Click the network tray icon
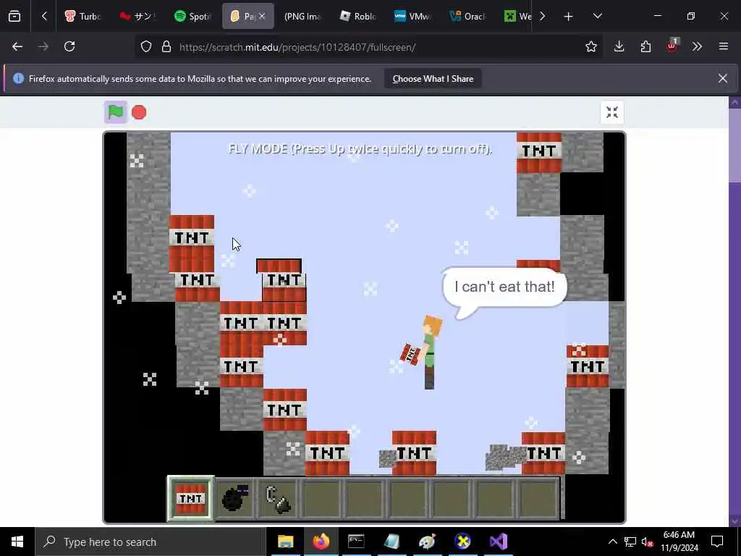This screenshot has height=556, width=741. click(x=630, y=542)
